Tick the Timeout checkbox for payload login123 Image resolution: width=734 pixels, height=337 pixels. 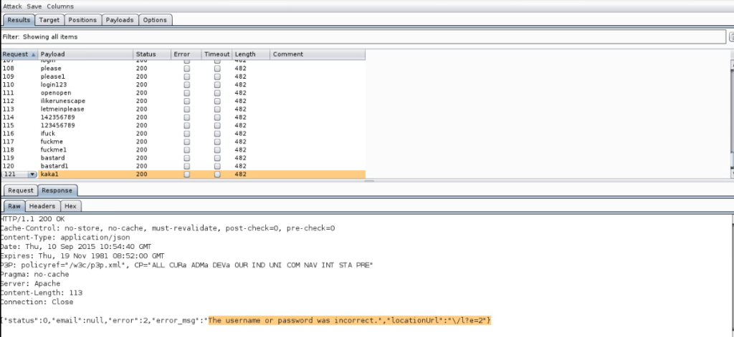[217, 84]
